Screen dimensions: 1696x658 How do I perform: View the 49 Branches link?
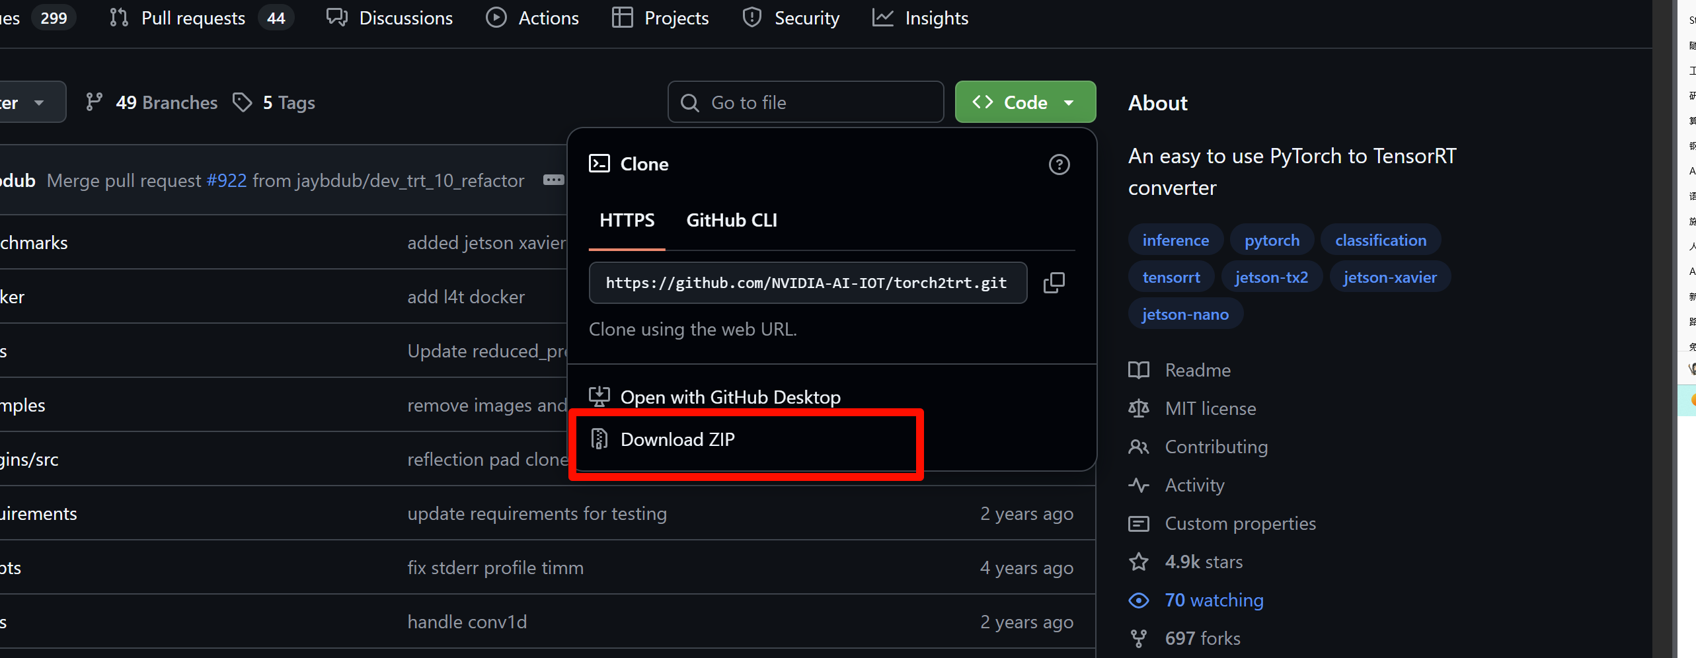(167, 102)
